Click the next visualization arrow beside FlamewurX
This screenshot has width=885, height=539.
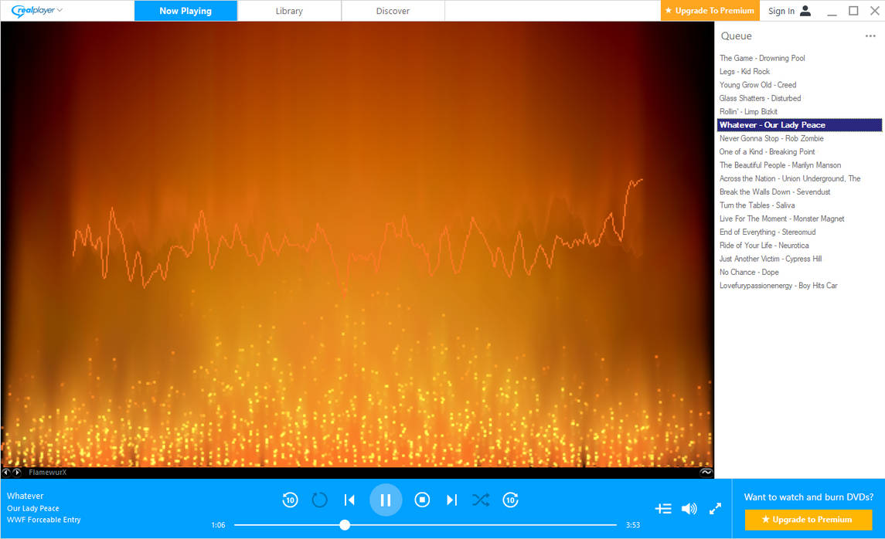[15, 471]
